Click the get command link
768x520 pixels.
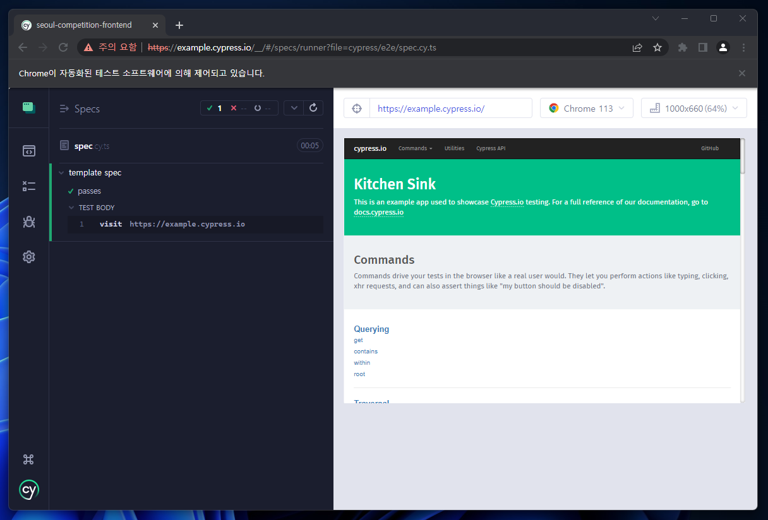coord(358,340)
